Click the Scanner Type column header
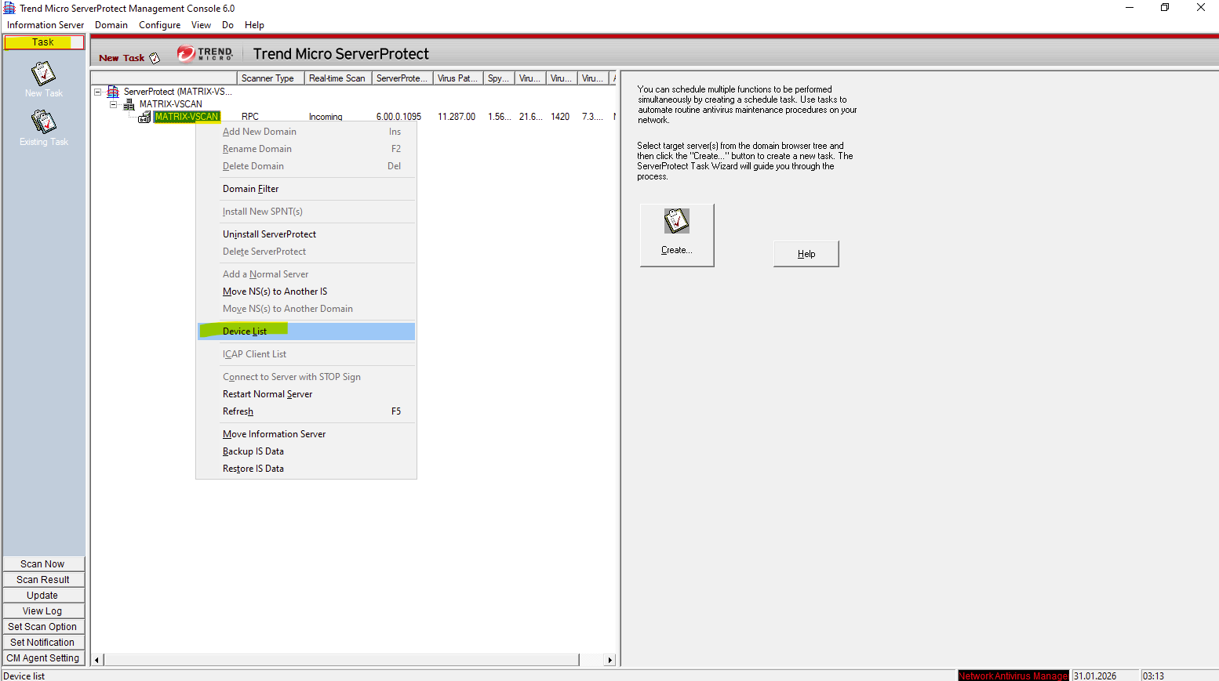The height and width of the screenshot is (681, 1219). [267, 78]
